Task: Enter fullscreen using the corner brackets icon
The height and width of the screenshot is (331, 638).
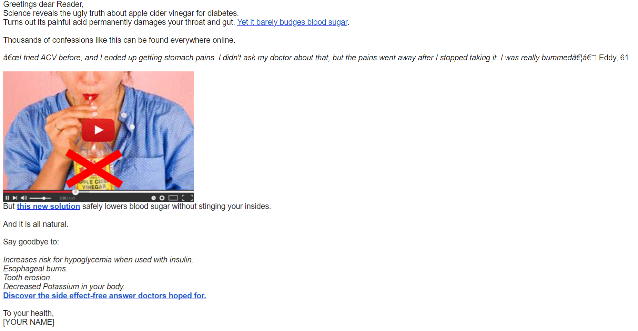Action: [x=188, y=198]
